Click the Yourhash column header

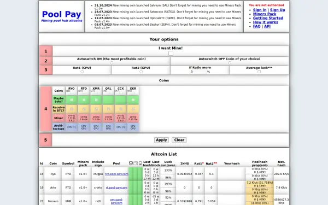point(232,163)
